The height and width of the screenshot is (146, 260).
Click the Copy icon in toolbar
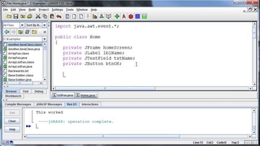[x=45, y=16]
